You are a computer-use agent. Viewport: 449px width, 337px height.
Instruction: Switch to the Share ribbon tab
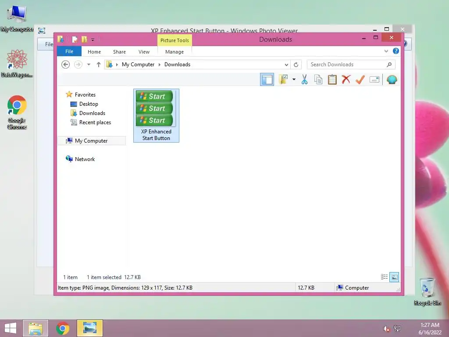119,52
